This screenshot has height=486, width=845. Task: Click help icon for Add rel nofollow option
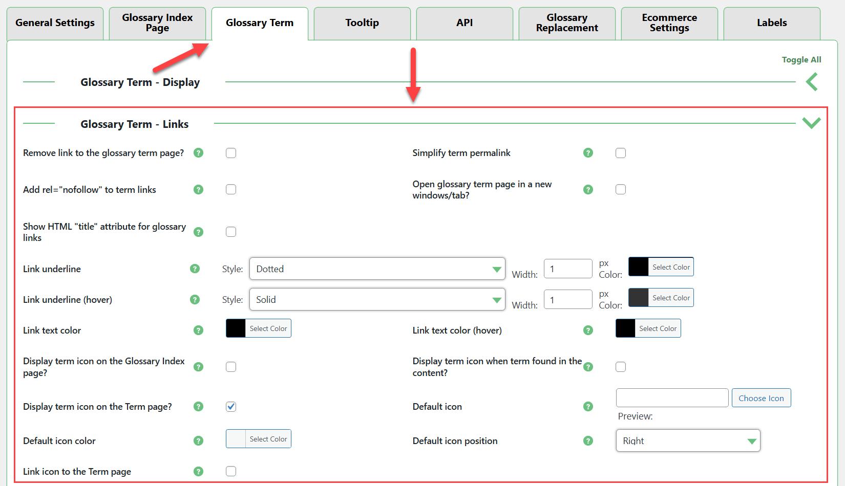[198, 190]
